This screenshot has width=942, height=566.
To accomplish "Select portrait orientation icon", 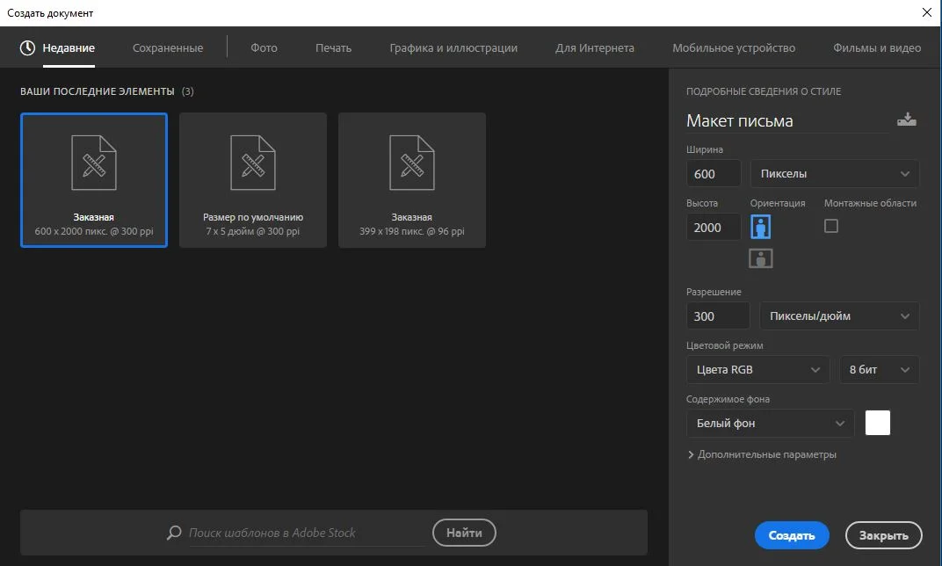I will pyautogui.click(x=761, y=228).
